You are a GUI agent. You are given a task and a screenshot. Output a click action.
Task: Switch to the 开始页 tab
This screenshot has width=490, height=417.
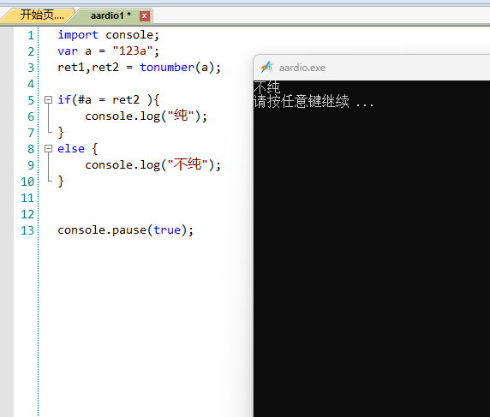pyautogui.click(x=42, y=15)
